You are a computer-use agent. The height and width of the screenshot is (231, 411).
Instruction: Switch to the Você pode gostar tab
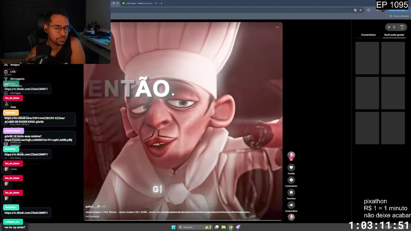(x=394, y=35)
